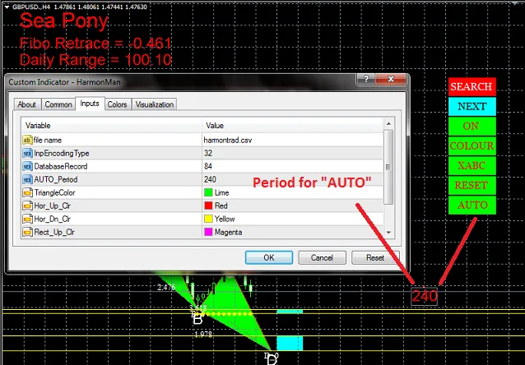Click the AUTO_Period row icon
Screen dimensions: 525x365
point(27,179)
